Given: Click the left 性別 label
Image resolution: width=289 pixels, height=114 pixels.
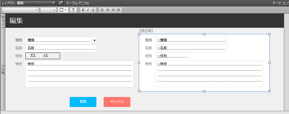Looking at the screenshot, I should [19, 56].
